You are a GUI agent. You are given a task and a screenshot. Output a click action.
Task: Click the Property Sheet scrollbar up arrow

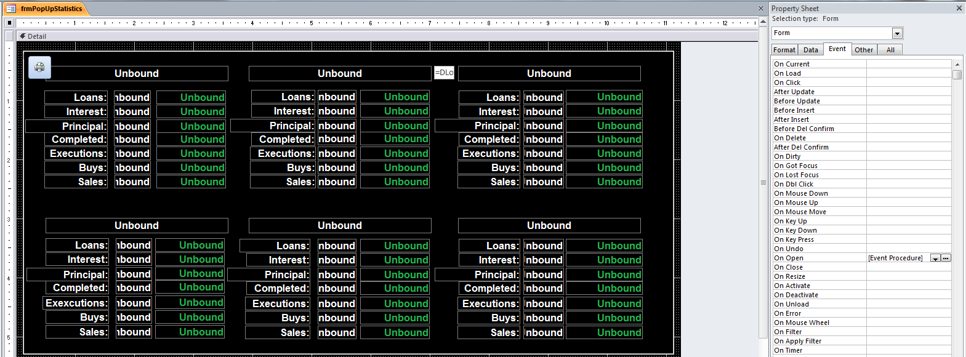pos(957,64)
